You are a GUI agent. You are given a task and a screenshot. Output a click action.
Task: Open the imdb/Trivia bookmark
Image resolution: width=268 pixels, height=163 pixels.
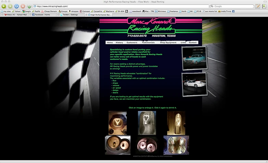(x=225, y=11)
